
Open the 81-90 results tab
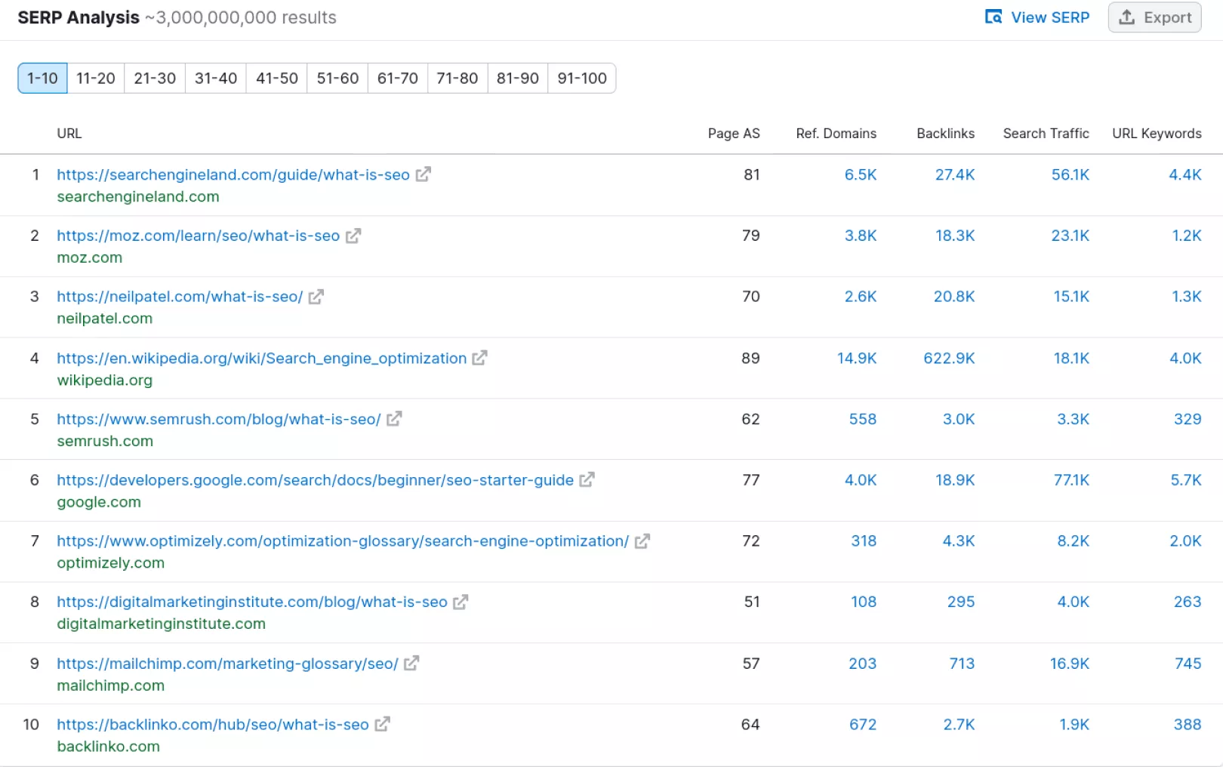click(518, 79)
